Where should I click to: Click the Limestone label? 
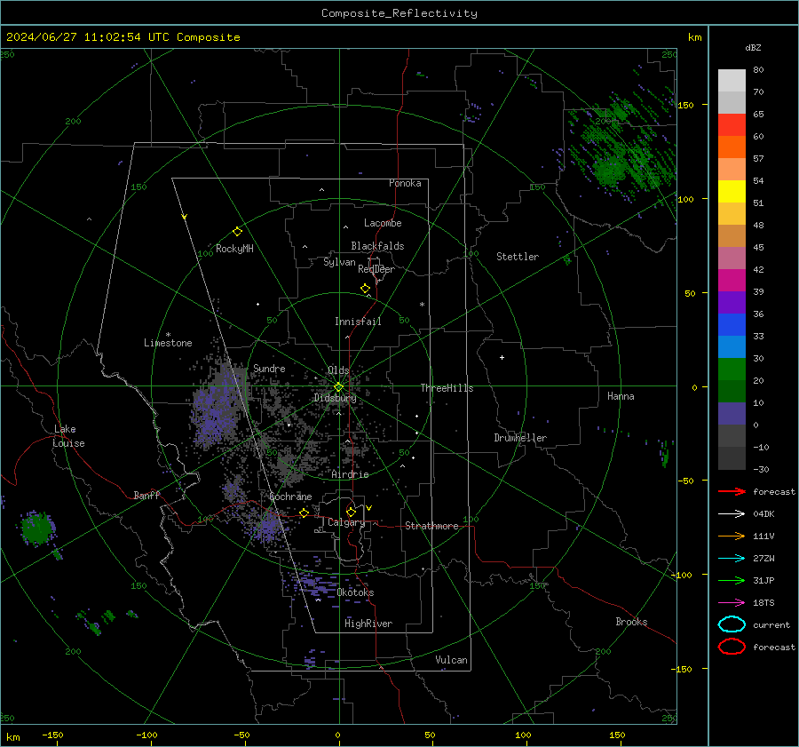[x=168, y=343]
